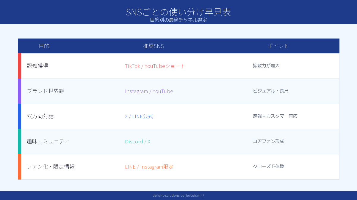The image size is (357, 200).
Task: Select the 'ビジュアル・長尺' cell
Action: pos(271,91)
